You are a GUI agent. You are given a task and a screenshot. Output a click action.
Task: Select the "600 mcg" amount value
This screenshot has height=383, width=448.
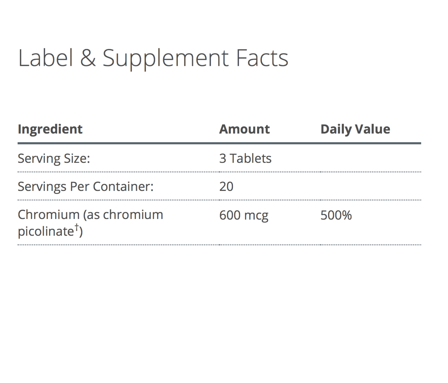pos(244,215)
